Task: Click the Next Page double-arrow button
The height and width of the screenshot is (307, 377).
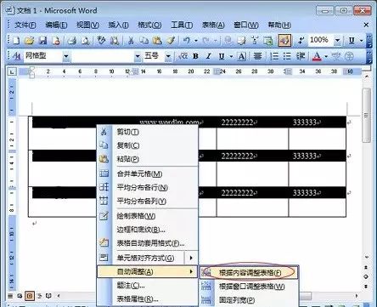Action: pos(366,286)
